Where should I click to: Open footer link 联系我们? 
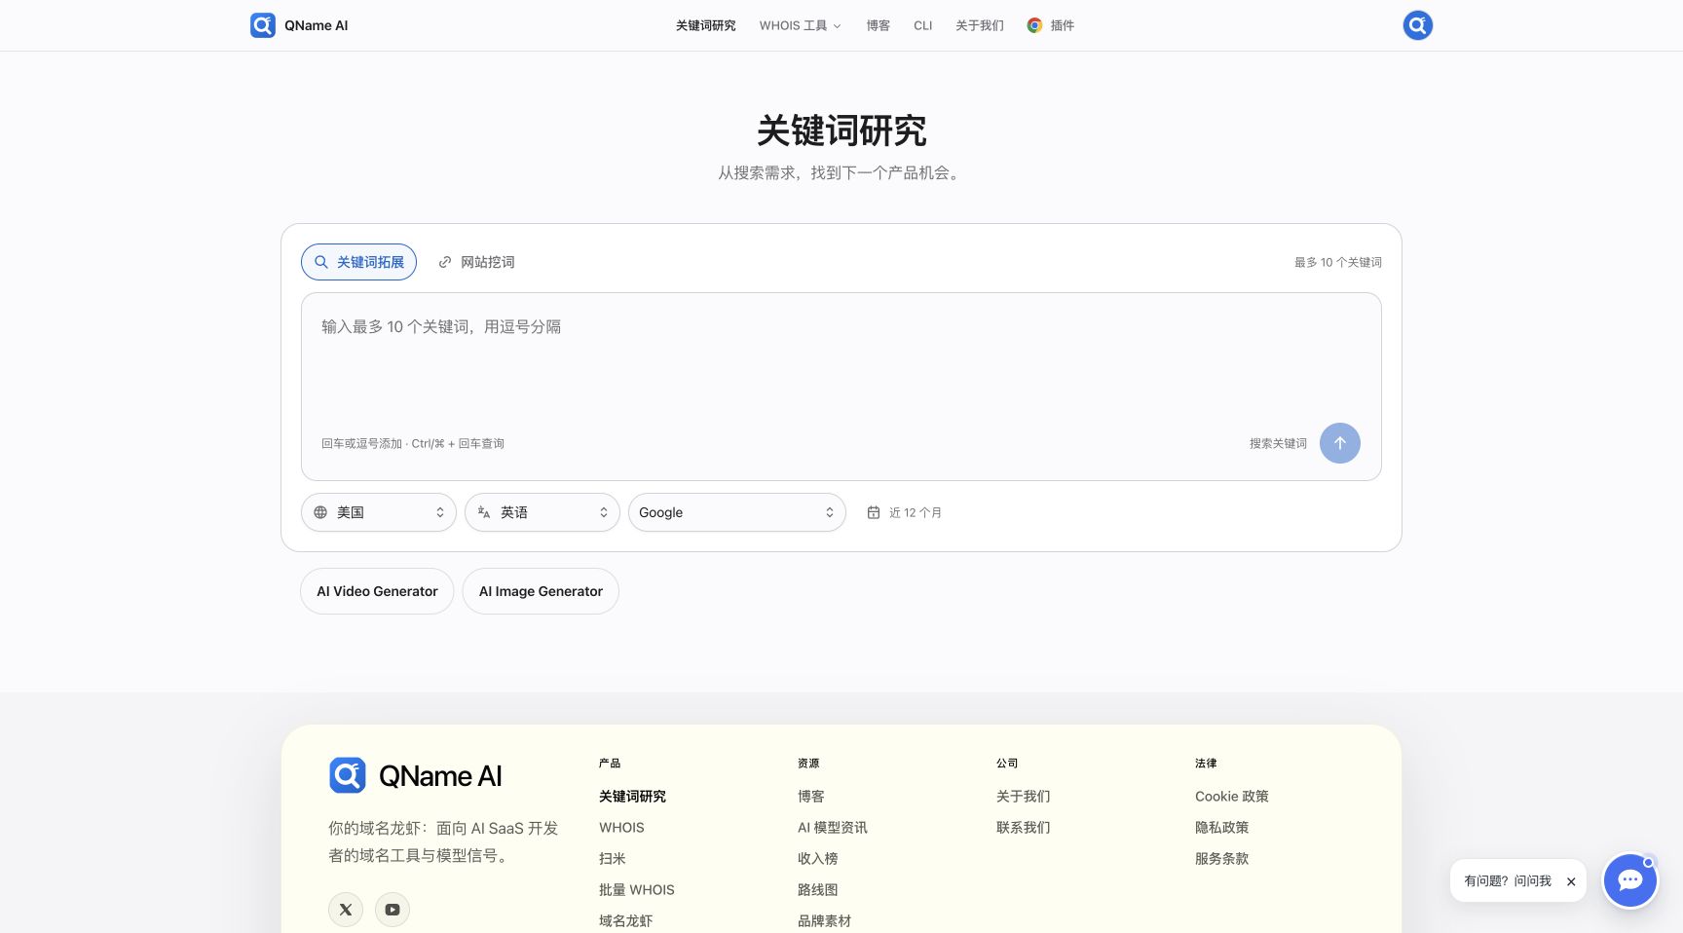click(1024, 828)
